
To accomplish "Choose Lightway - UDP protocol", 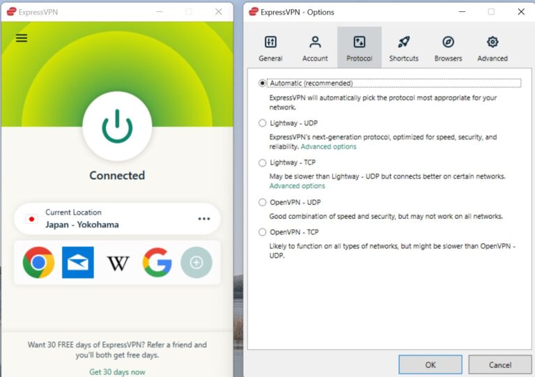I will click(262, 123).
